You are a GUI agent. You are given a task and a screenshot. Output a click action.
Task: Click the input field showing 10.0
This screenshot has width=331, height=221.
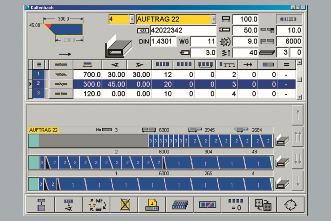coord(289,30)
